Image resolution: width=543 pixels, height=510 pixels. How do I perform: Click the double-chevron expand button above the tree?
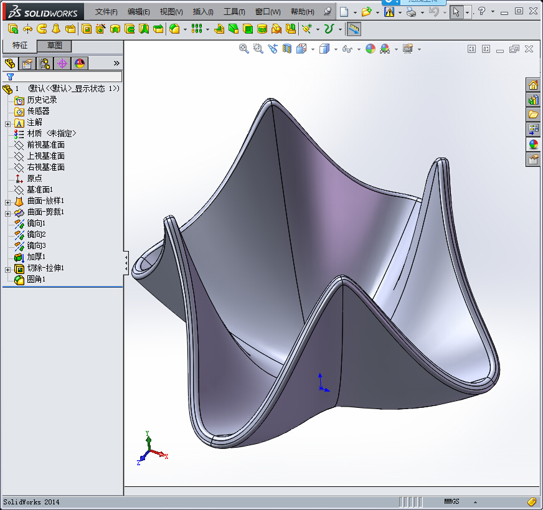point(117,62)
